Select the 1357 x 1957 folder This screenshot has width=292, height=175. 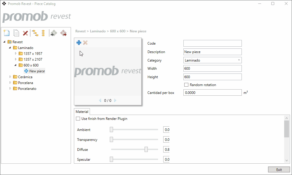point(31,54)
